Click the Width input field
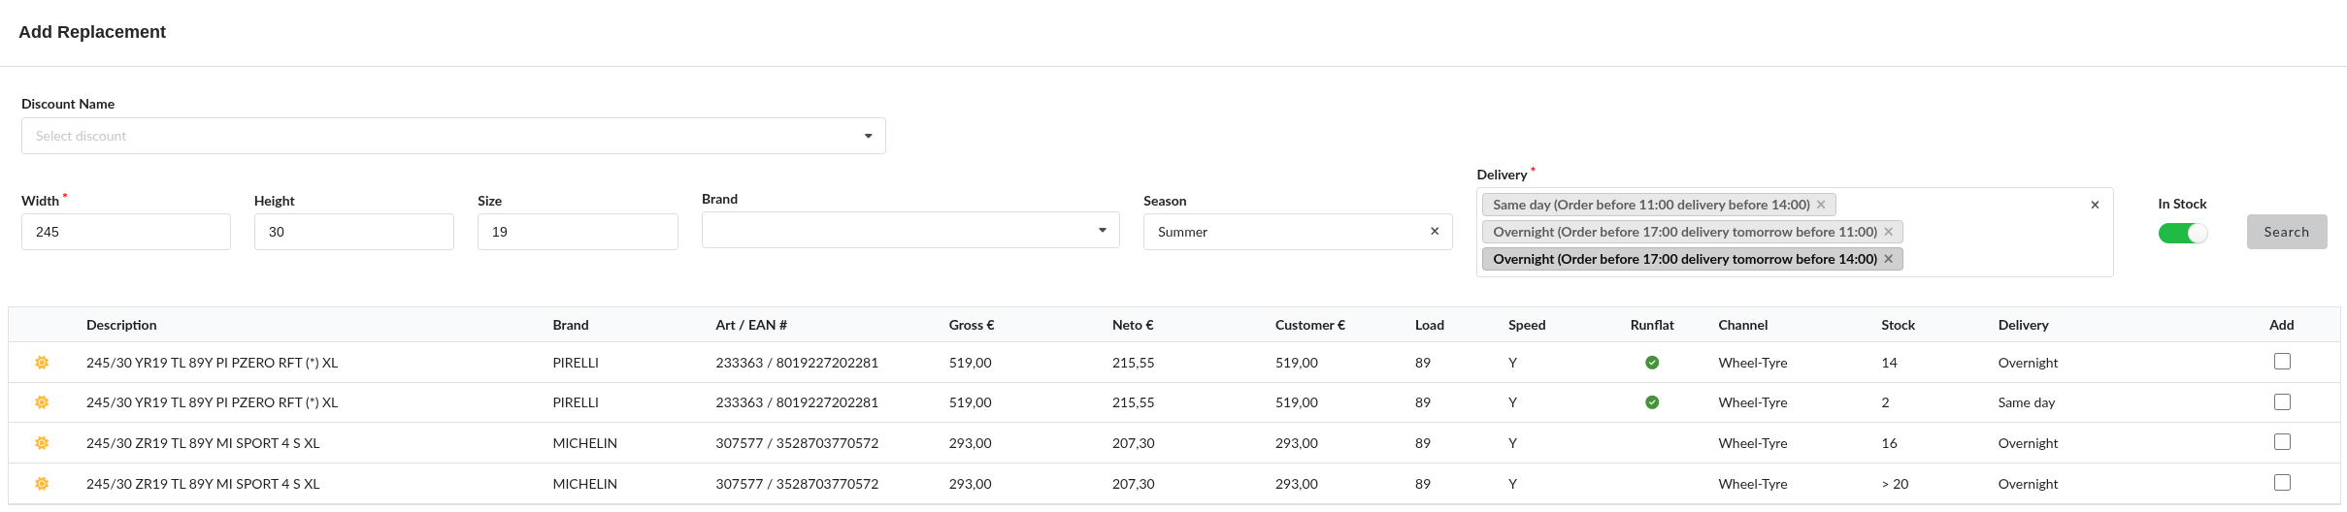Screen dimensions: 2347x512 [x=125, y=232]
